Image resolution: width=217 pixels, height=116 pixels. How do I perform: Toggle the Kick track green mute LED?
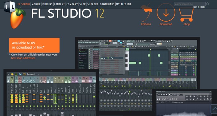[41, 106]
